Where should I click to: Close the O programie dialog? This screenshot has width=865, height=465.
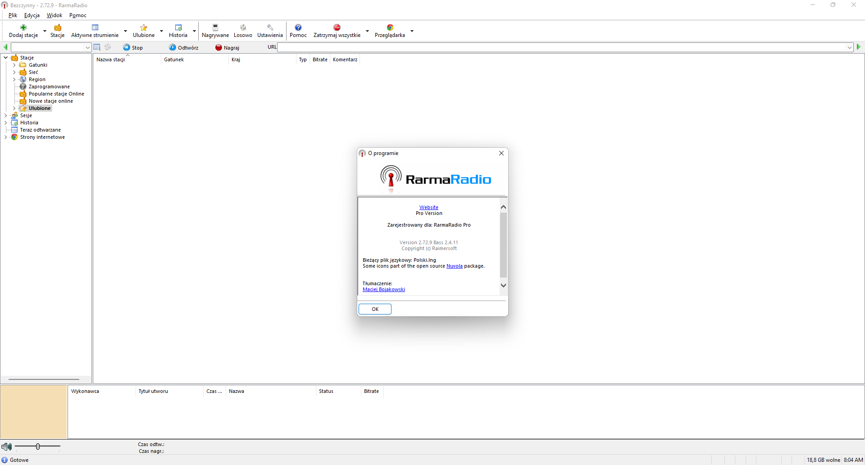(x=501, y=153)
